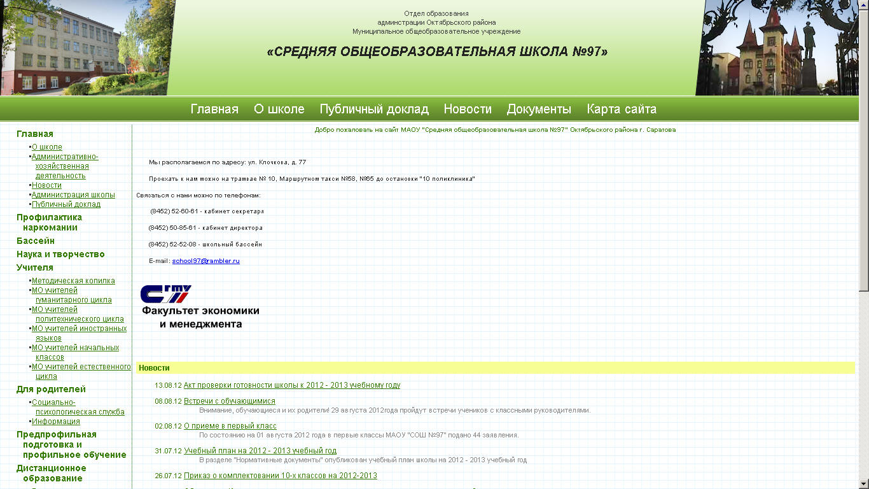Open the Профилактика наркомании sidebar section
This screenshot has width=869, height=489.
(49, 222)
